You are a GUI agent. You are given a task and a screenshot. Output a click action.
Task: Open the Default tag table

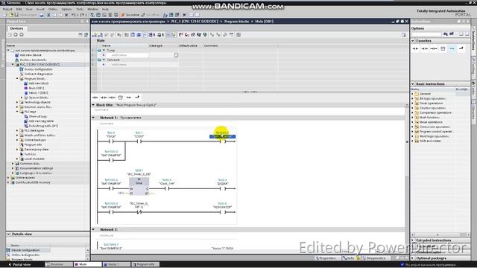(x=43, y=126)
